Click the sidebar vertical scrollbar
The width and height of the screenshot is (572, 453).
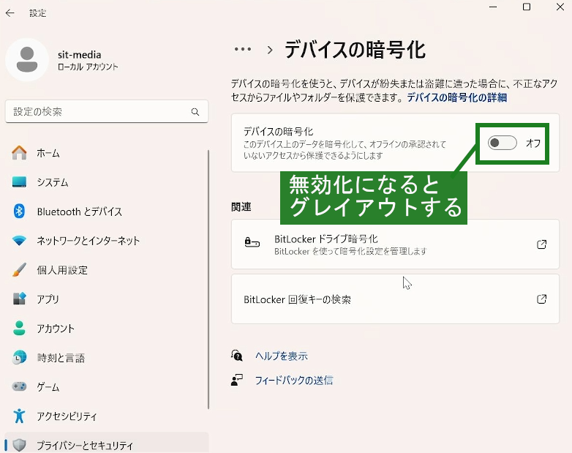pos(208,280)
